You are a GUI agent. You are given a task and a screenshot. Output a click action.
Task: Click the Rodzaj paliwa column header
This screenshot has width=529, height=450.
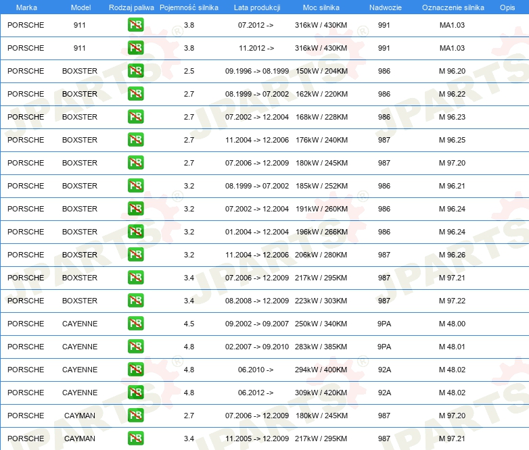(x=131, y=7)
